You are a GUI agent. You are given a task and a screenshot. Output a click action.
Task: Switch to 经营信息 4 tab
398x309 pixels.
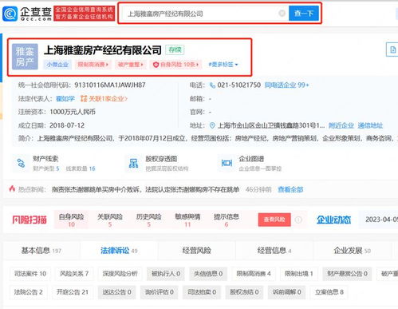[x=274, y=251]
